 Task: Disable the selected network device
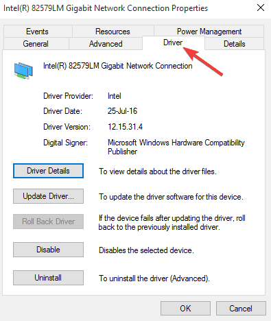pyautogui.click(x=48, y=250)
